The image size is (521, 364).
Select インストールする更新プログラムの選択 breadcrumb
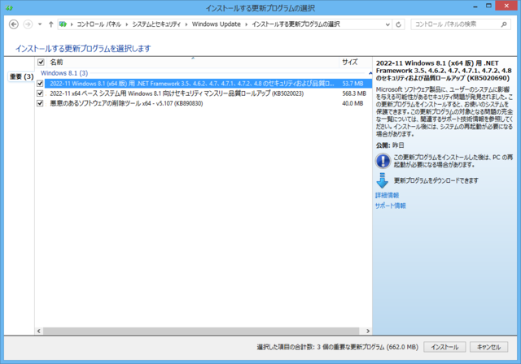click(296, 24)
